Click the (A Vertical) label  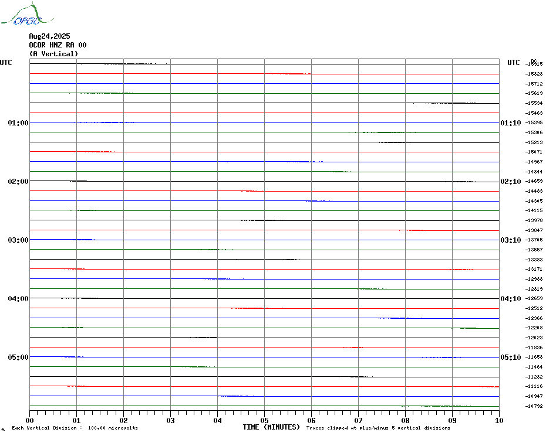pos(53,54)
